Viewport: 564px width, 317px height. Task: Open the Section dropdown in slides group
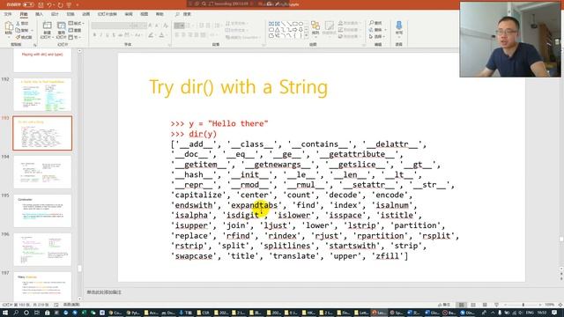(74, 37)
